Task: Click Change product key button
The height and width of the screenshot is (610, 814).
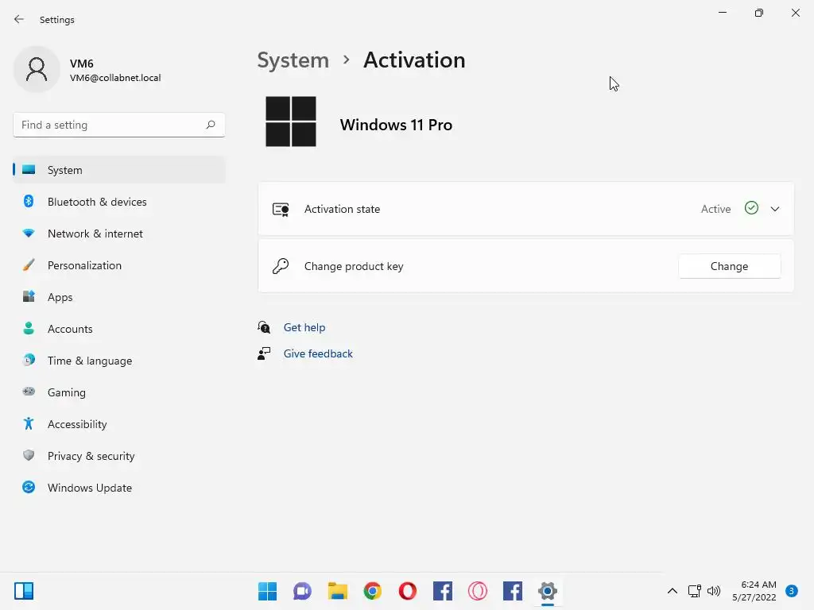Action: [729, 266]
